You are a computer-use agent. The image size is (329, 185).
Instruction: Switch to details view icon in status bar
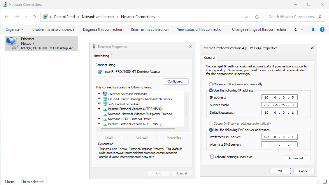pyautogui.click(x=318, y=181)
